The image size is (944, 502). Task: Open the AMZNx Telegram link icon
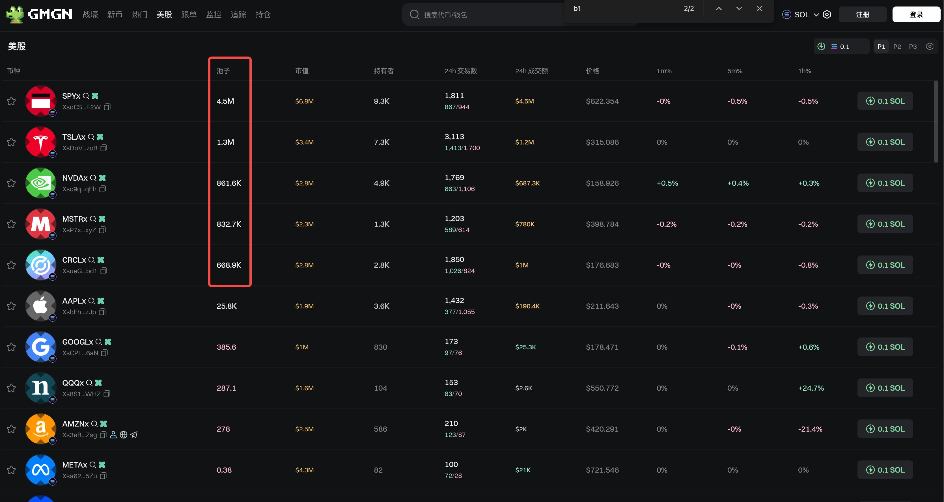click(134, 435)
